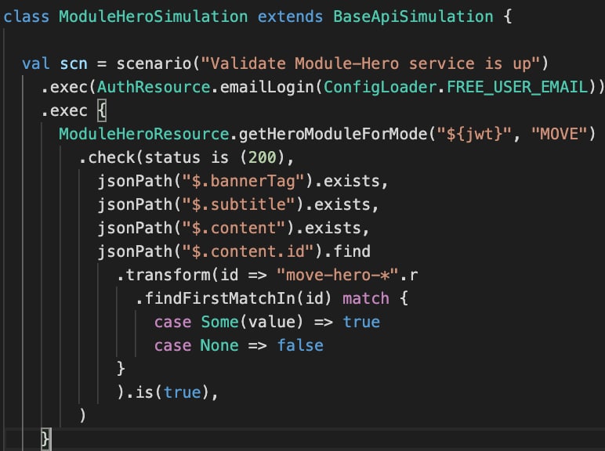Click the "$.bannerTag" string
Viewport: 605px width, 451px height.
(244, 181)
